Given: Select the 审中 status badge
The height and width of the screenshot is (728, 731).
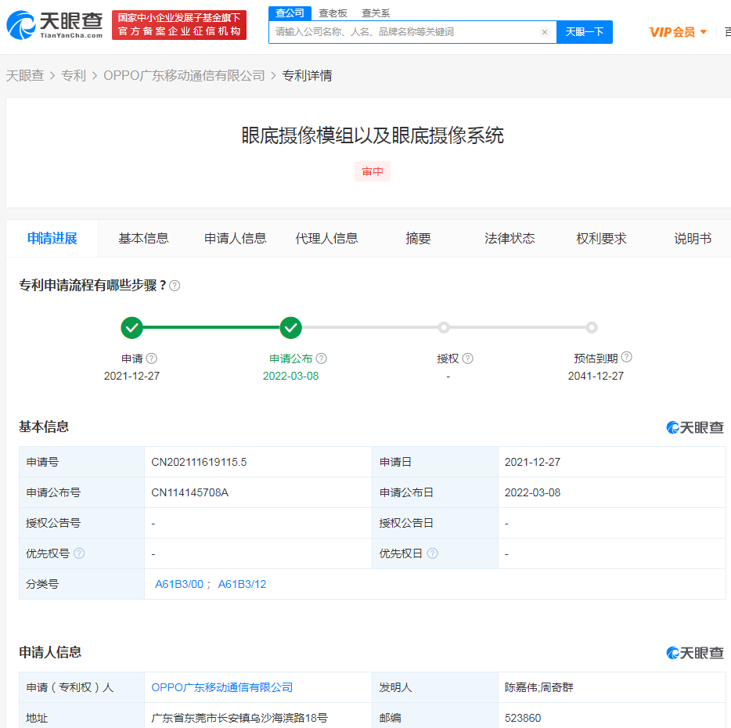Looking at the screenshot, I should coord(373,171).
